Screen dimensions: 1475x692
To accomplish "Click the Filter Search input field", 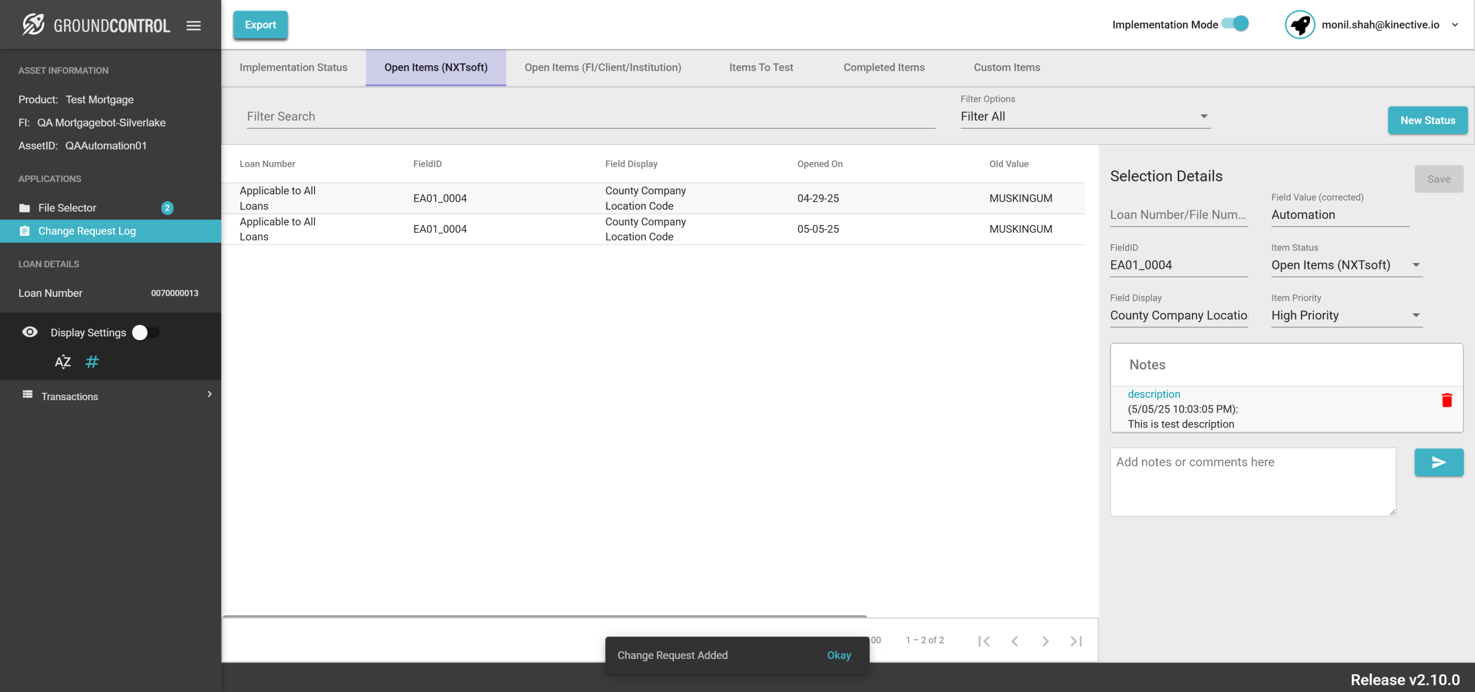I will coord(590,116).
